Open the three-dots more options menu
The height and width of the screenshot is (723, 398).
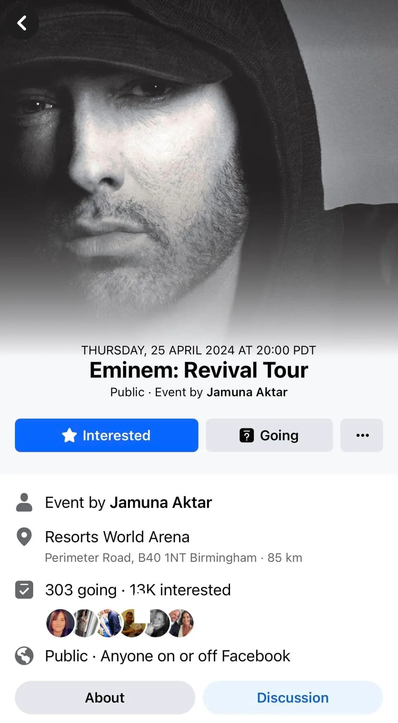362,435
